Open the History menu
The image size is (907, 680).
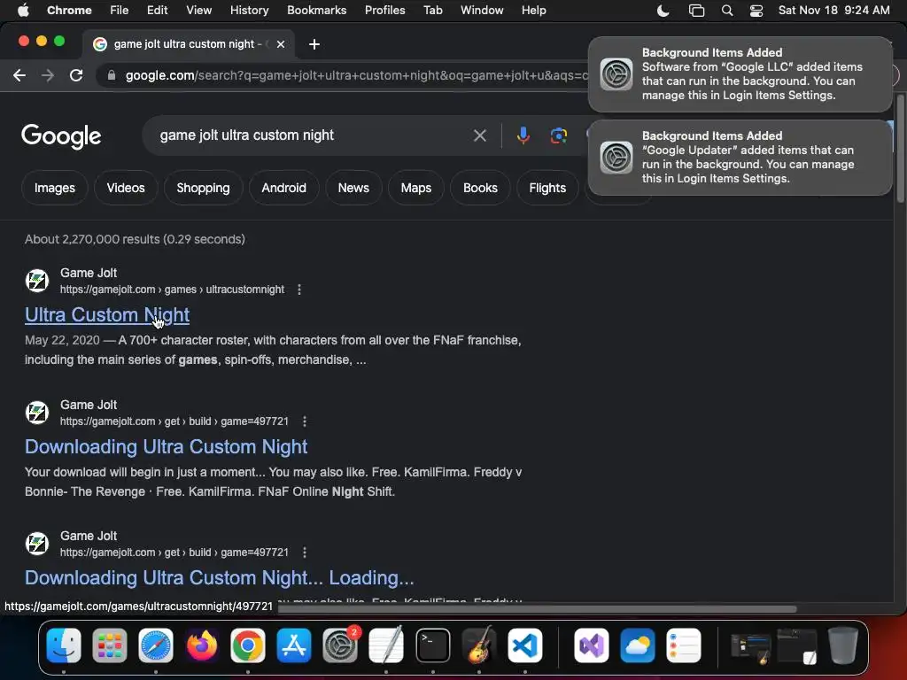(249, 11)
